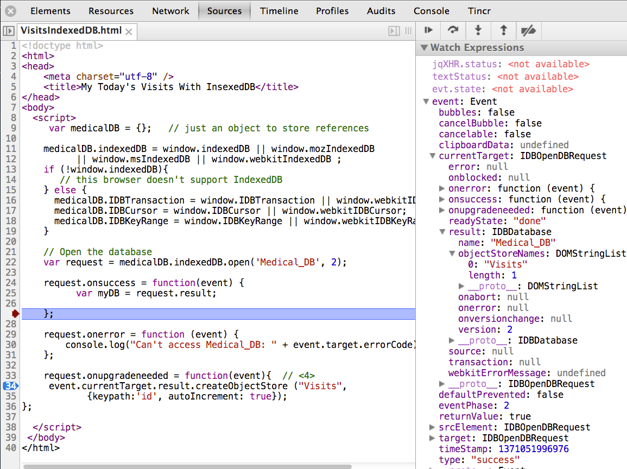
Task: Collapse the event watch expression
Action: 426,102
